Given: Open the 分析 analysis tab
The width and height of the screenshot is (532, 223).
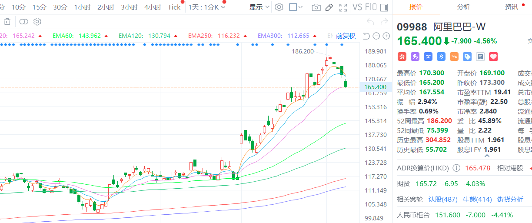Looking at the screenshot, I should (x=463, y=7).
